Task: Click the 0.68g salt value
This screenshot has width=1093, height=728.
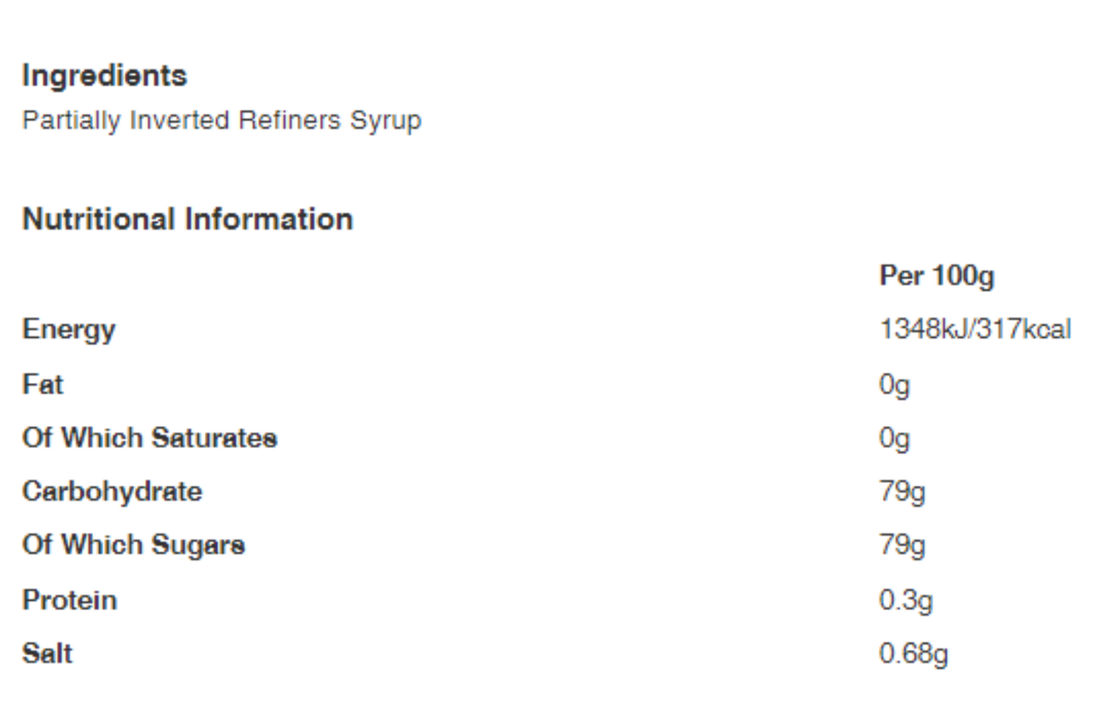Action: (914, 655)
